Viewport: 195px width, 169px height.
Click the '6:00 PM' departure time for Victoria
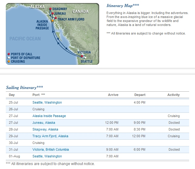pyautogui.click(x=140, y=149)
